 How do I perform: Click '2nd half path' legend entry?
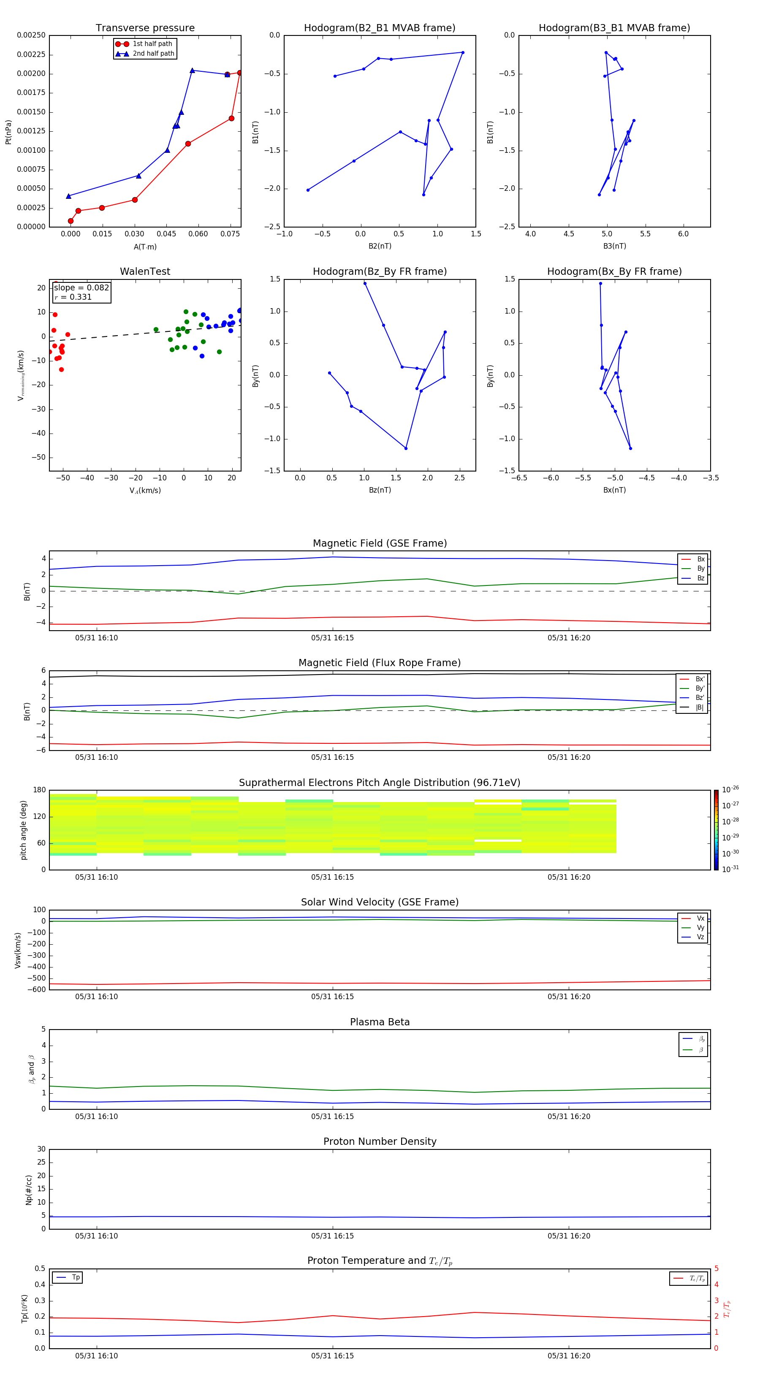(144, 54)
